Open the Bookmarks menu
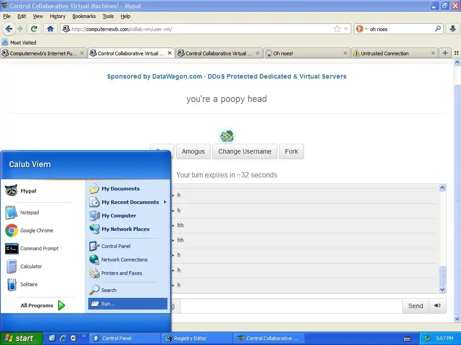Image resolution: width=461 pixels, height=345 pixels. coord(84,16)
